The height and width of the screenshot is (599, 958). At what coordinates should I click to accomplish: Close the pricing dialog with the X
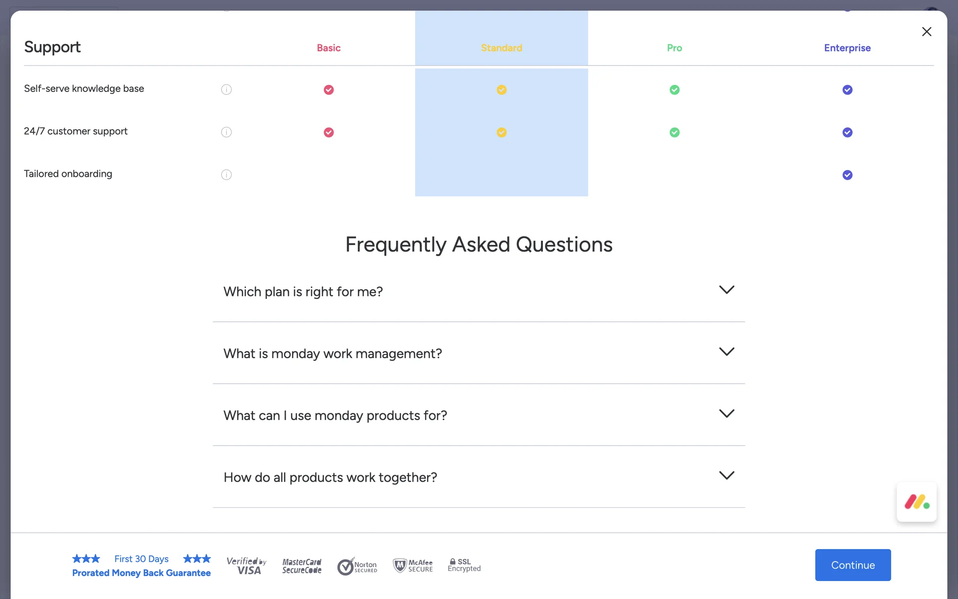926,32
